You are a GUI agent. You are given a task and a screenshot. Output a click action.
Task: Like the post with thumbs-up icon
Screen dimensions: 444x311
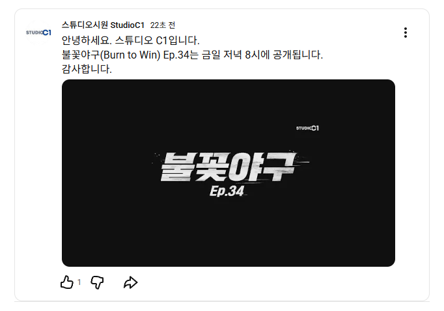click(x=67, y=282)
